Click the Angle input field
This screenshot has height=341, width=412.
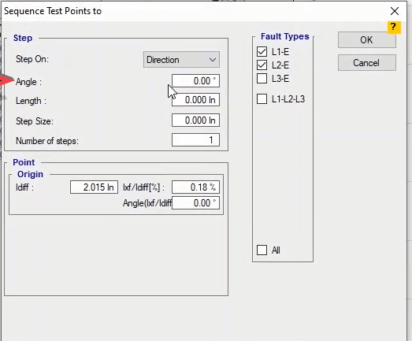195,80
